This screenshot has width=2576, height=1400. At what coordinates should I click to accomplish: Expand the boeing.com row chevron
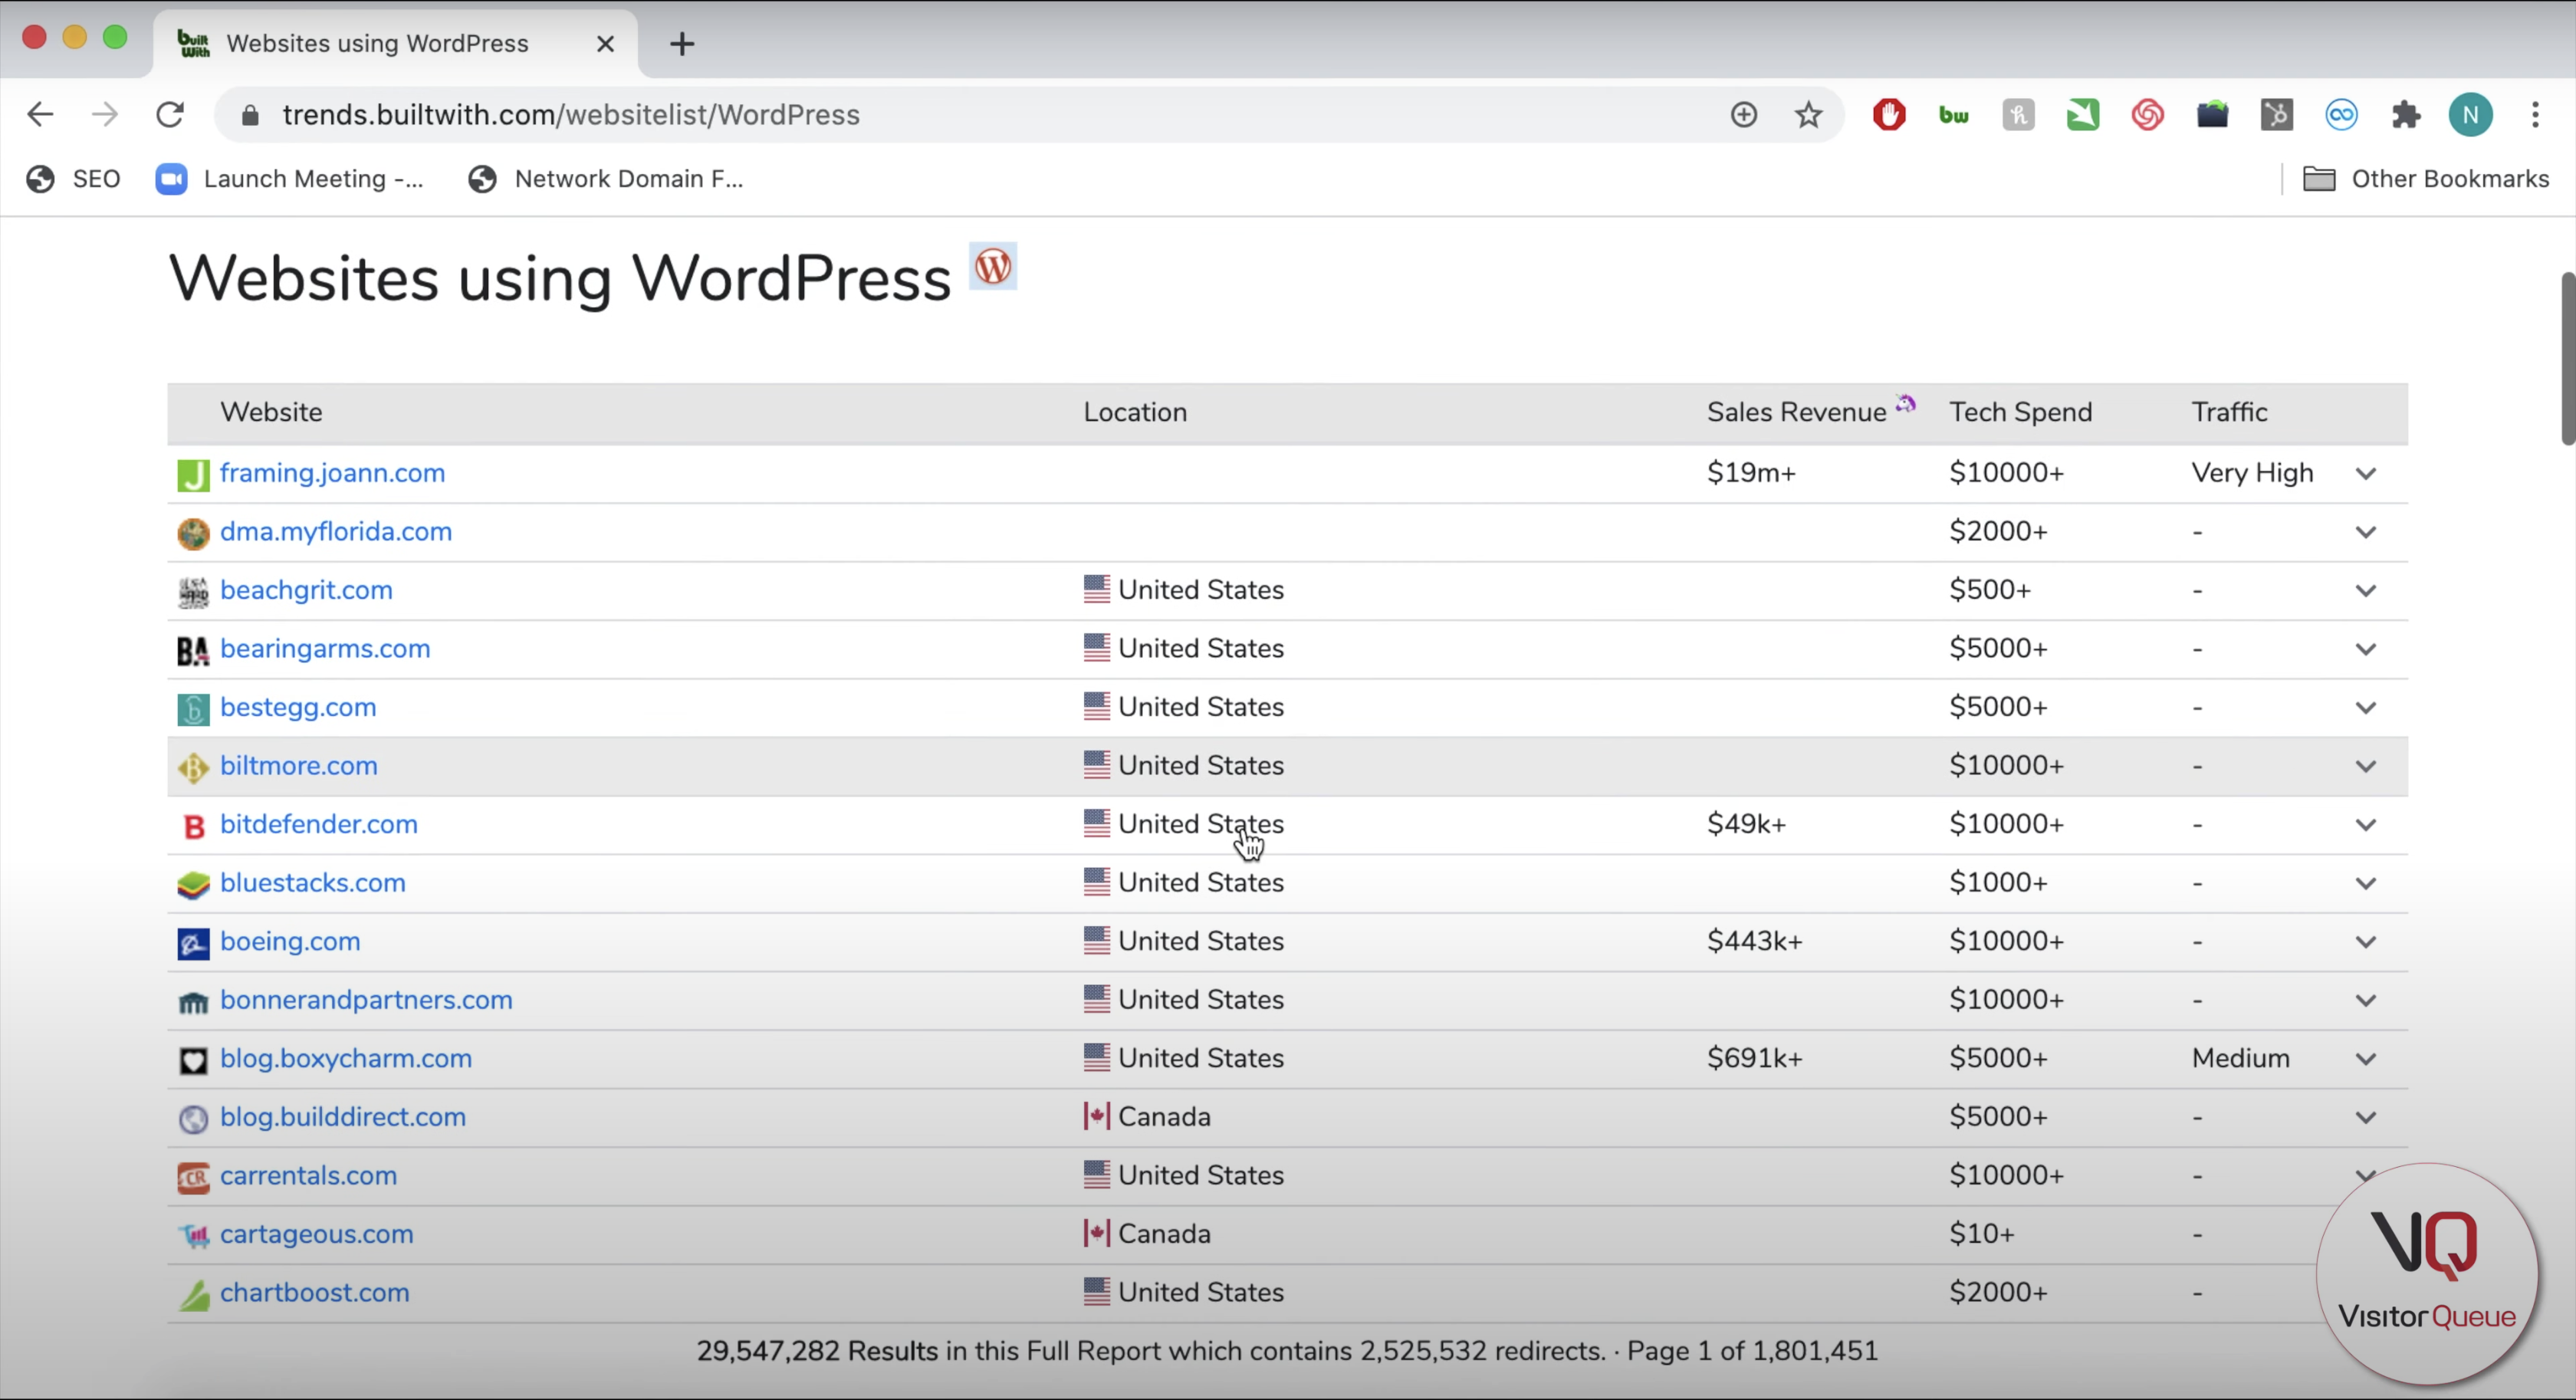[x=2365, y=942]
